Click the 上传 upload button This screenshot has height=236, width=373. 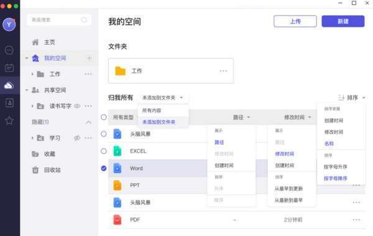[x=295, y=21]
